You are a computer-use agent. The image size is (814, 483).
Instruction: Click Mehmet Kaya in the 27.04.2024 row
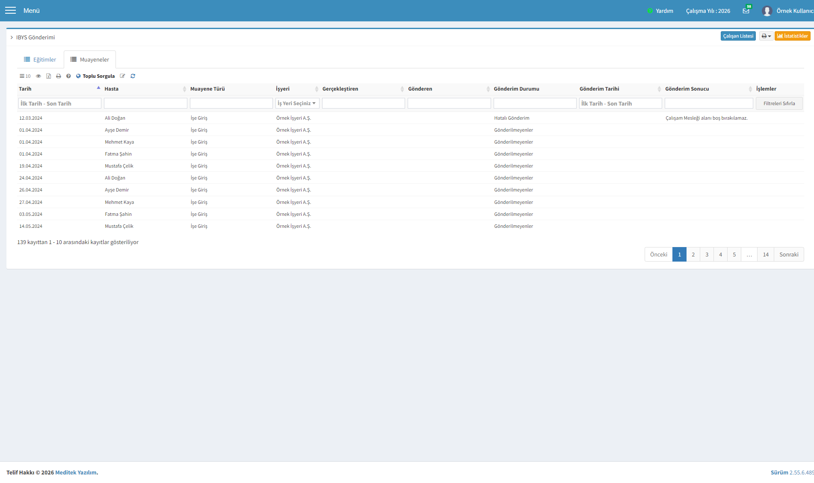click(119, 202)
